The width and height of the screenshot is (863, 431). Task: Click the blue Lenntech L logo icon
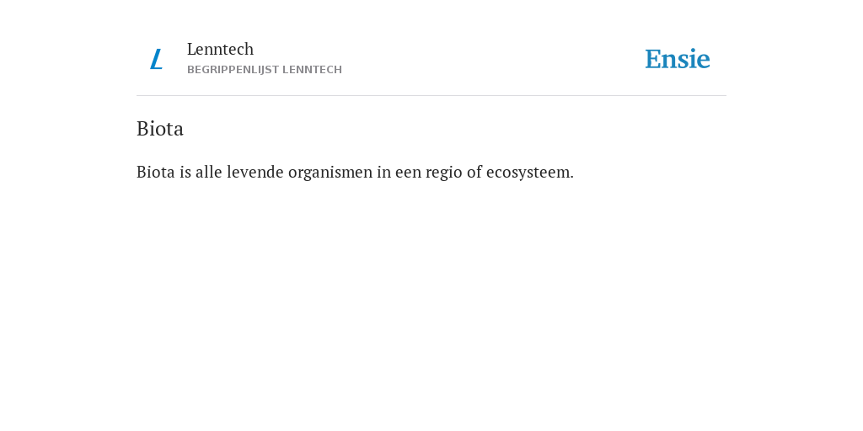(x=156, y=59)
